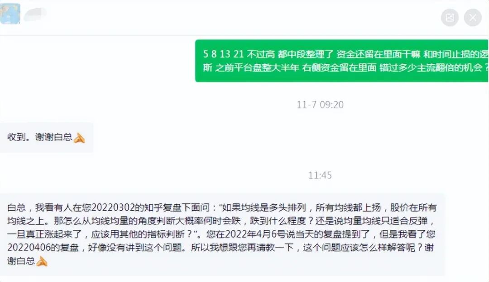Click the 11:45 timestamp
489x282 pixels.
tap(320, 175)
